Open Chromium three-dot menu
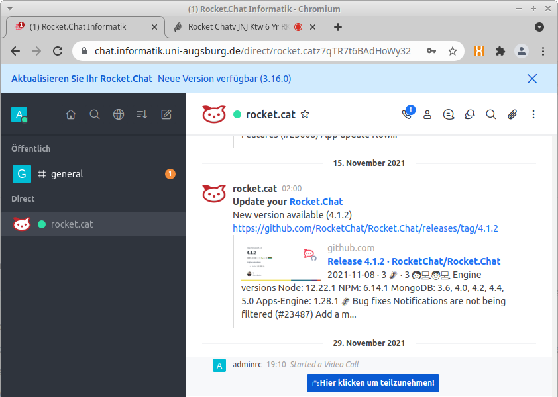This screenshot has width=558, height=397. point(543,51)
